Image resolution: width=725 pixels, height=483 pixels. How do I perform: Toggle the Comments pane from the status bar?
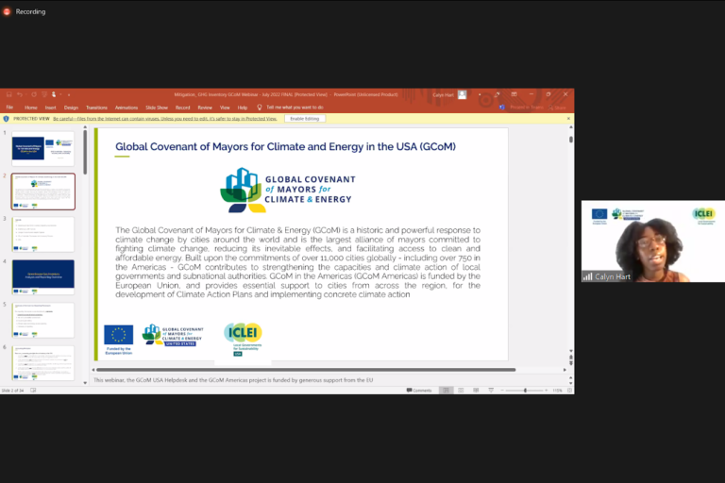pos(419,390)
